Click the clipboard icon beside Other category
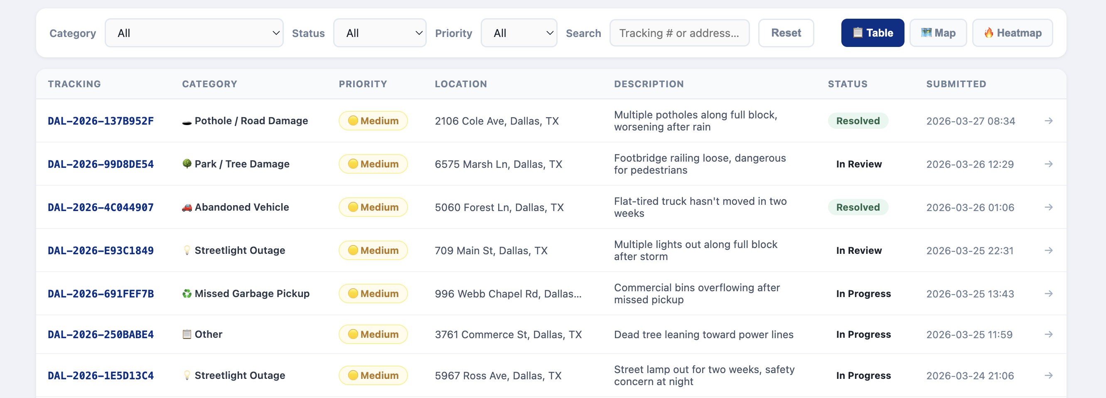The image size is (1106, 398). coord(186,334)
